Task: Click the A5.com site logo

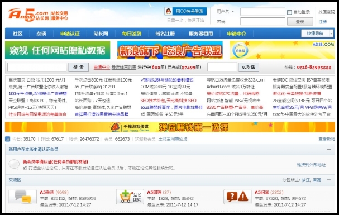Action: [38, 15]
